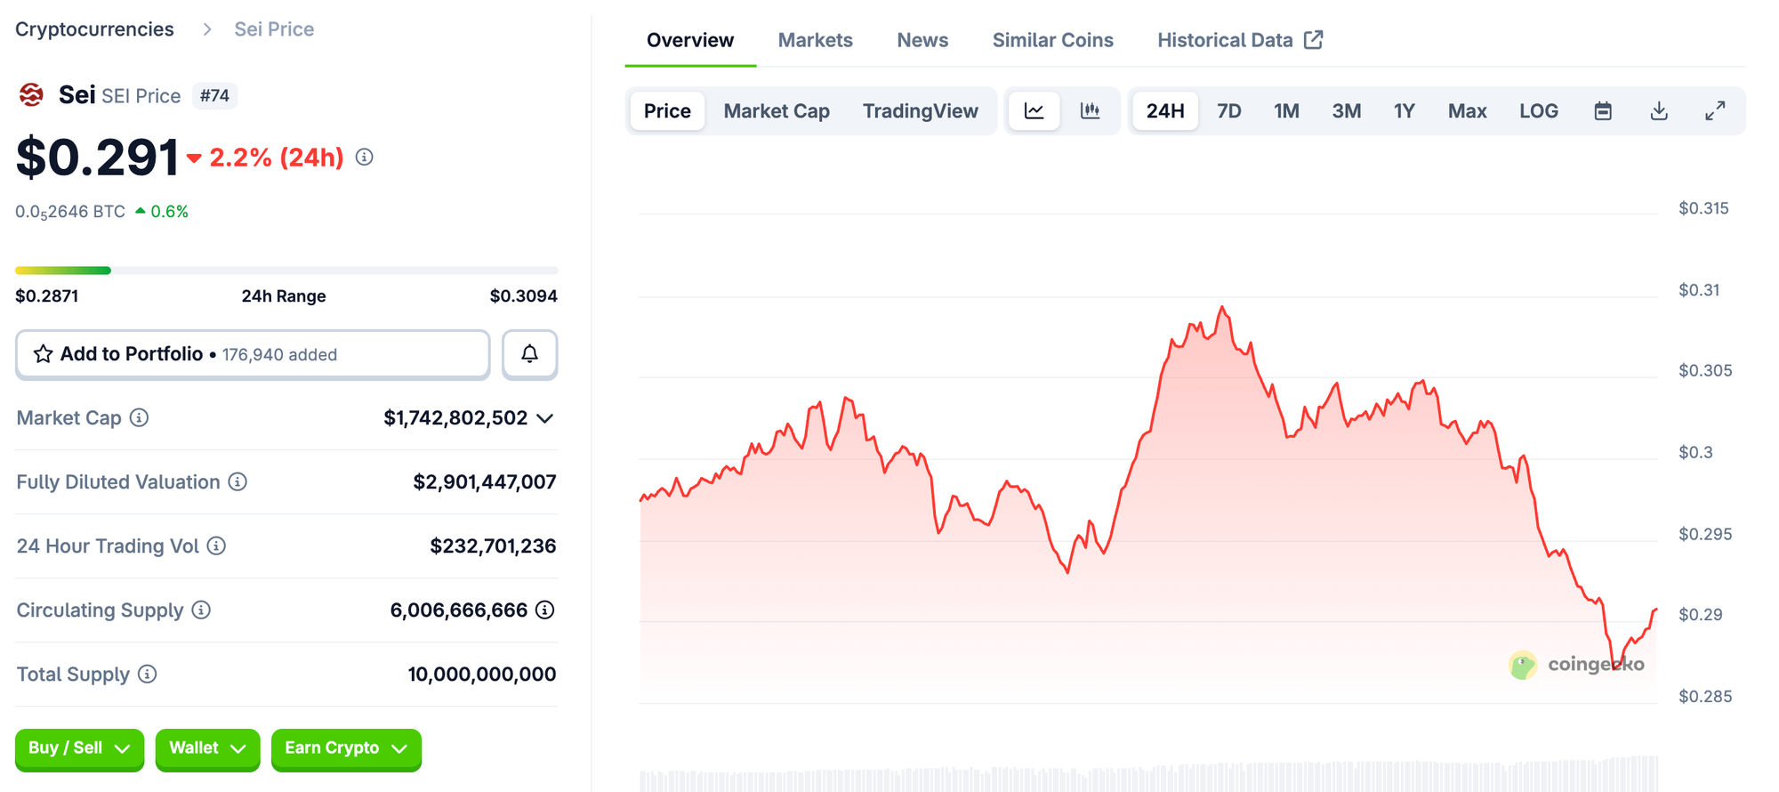Switch to line chart view icon
The width and height of the screenshot is (1779, 792).
[1034, 111]
